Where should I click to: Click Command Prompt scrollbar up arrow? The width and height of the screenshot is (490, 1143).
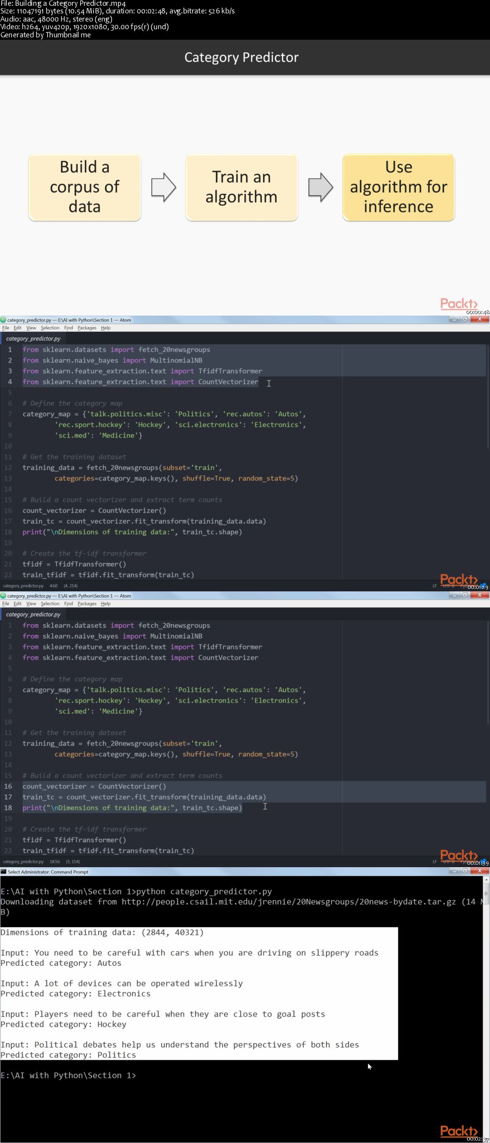pyautogui.click(x=487, y=880)
